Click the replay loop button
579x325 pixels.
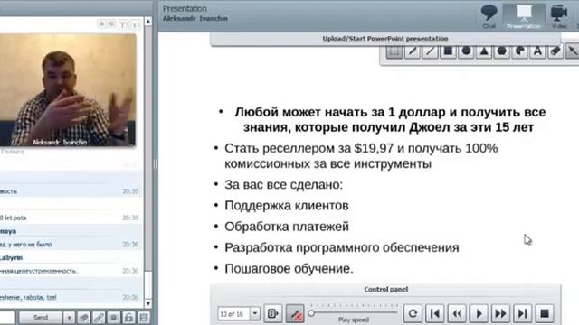[x=413, y=313]
